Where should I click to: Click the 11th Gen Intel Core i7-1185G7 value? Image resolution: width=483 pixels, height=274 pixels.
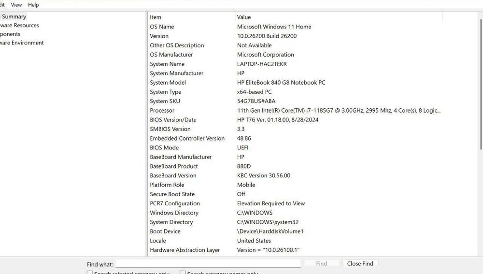(x=339, y=110)
